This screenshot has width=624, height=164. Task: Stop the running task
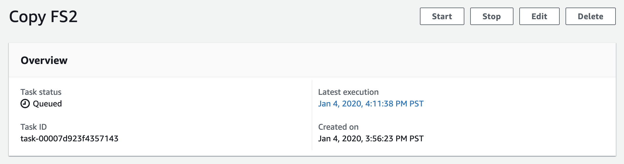coord(492,16)
